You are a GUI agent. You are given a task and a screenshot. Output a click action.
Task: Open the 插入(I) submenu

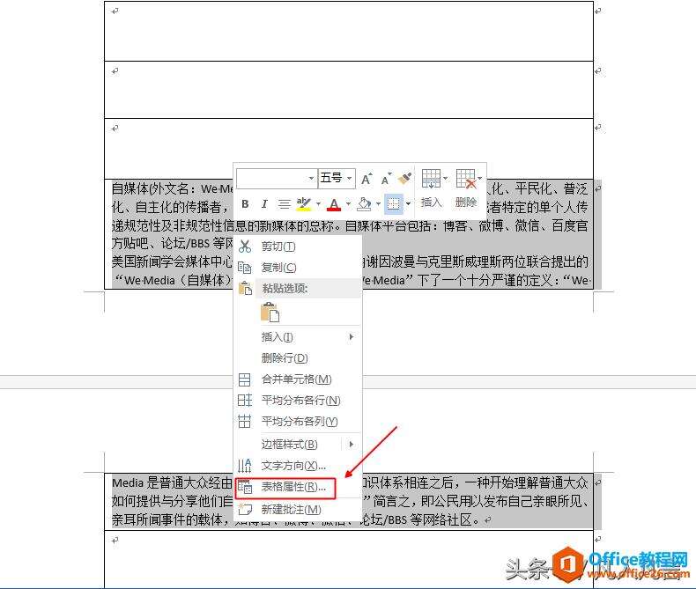coord(298,337)
